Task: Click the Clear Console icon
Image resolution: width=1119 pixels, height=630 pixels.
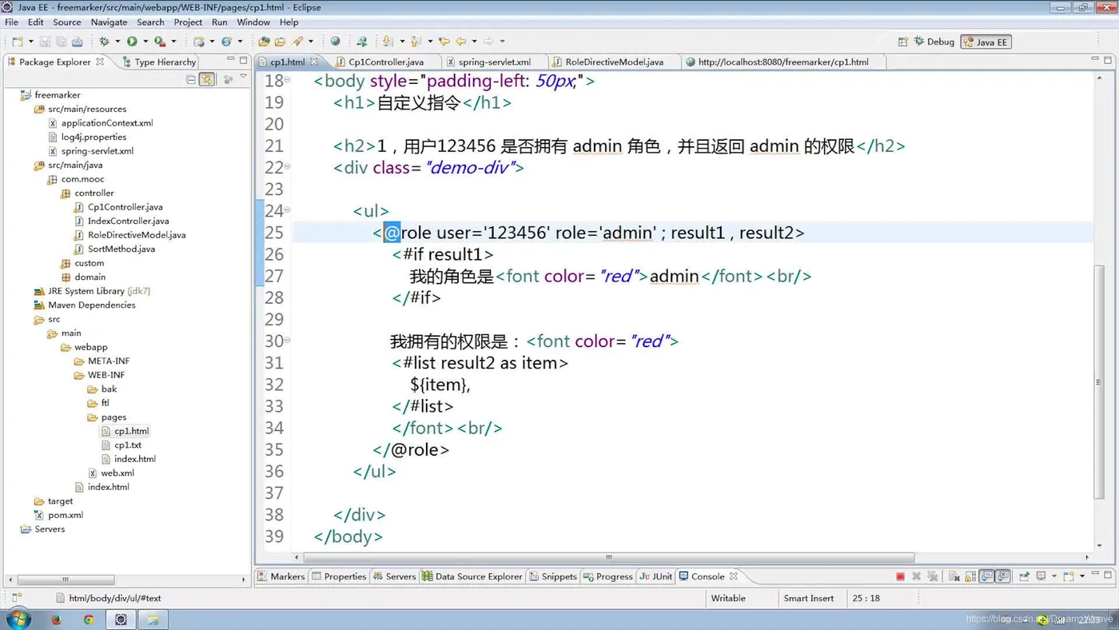Action: (954, 576)
